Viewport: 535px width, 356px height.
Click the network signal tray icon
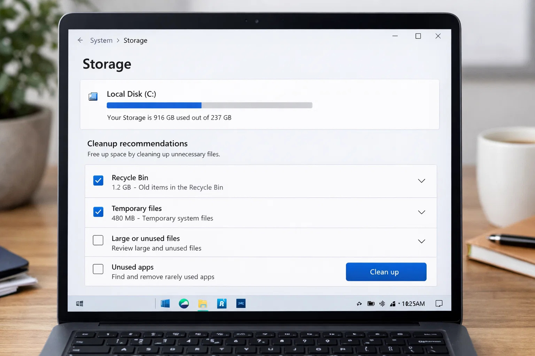click(x=393, y=304)
